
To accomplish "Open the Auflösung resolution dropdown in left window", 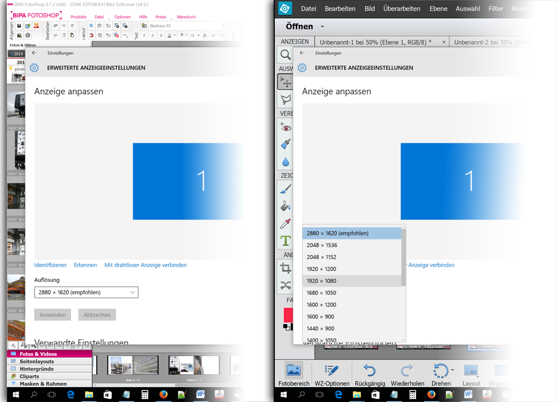I will point(86,293).
